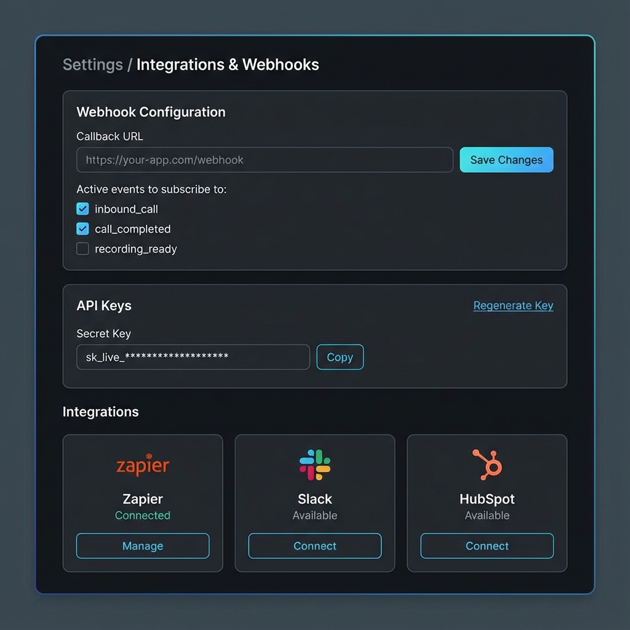Click the Callback URL input field
This screenshot has width=630, height=630.
(x=265, y=159)
